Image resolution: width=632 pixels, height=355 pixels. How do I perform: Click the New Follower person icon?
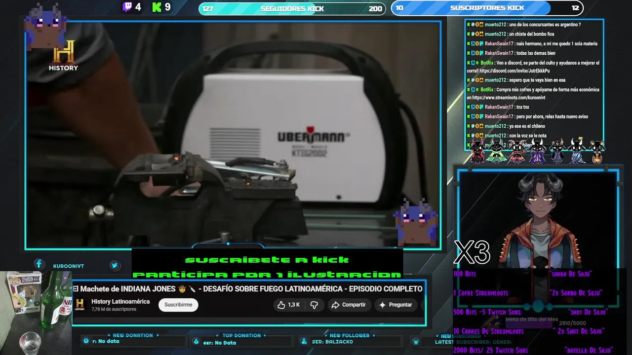(304, 341)
